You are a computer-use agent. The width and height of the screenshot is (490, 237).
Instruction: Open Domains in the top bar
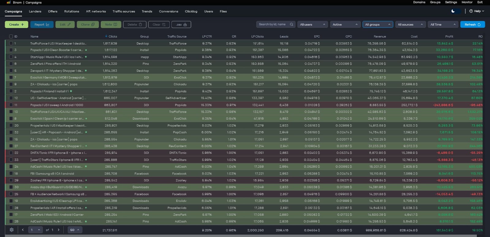[419, 2]
